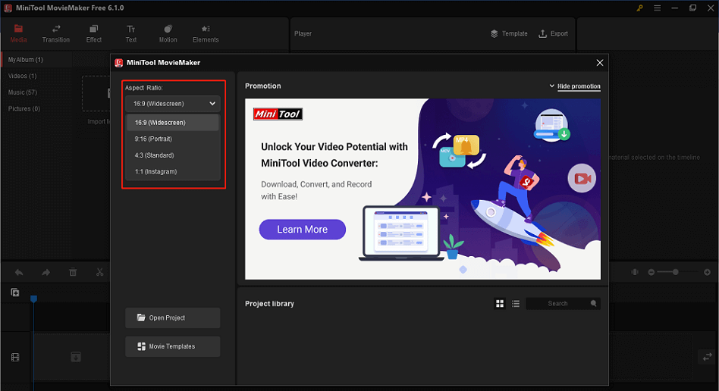This screenshot has height=391, width=719.
Task: Select 1:1 (Instagram) from the list
Action: 155,172
